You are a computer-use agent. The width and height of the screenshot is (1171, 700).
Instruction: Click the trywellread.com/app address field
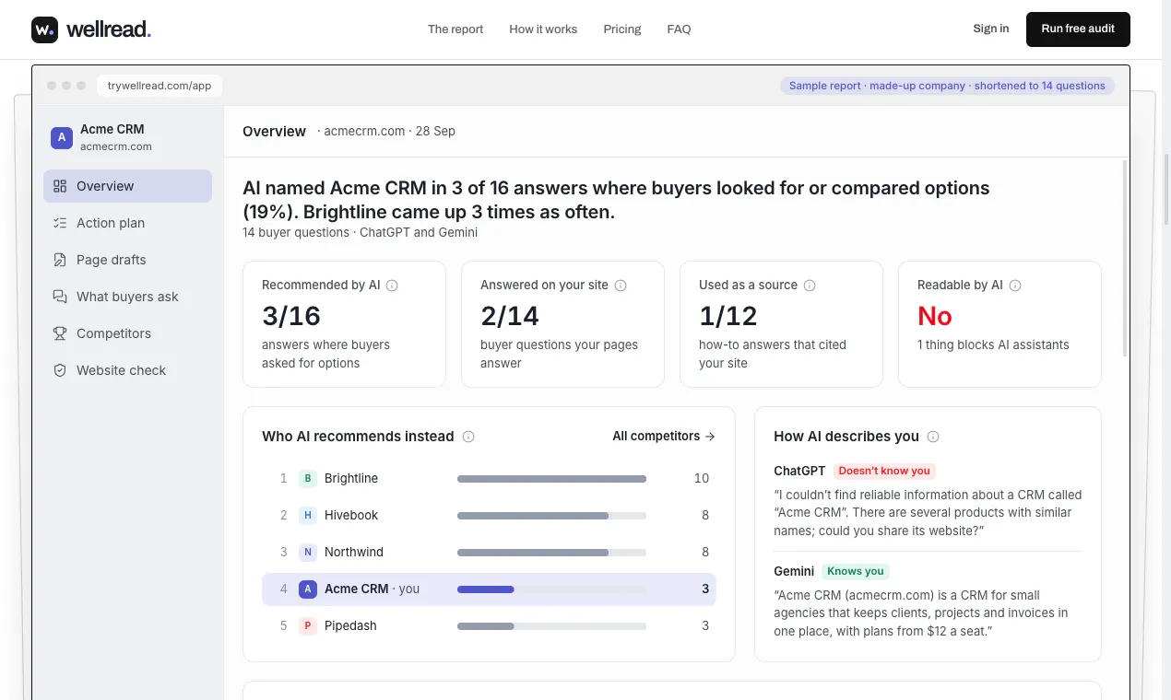(160, 86)
